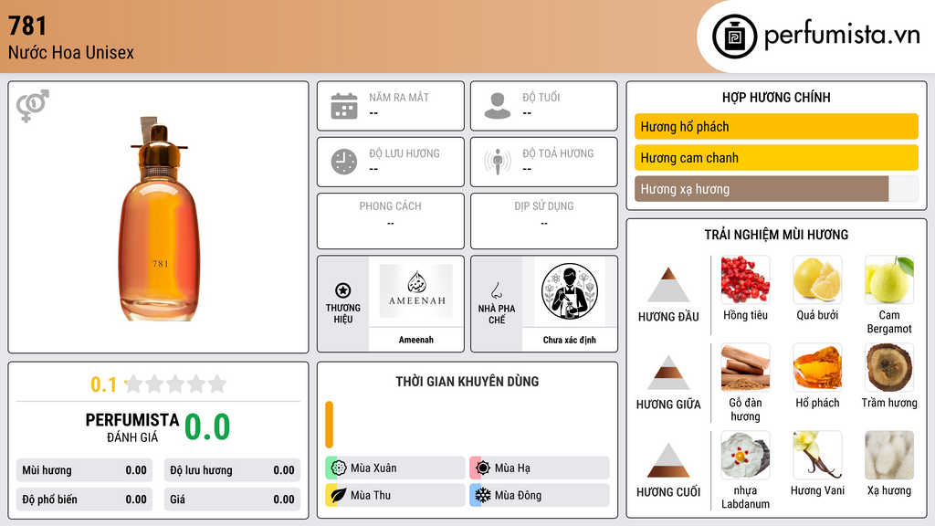935x526 pixels.
Task: Select the Hổ phách note image
Action: tap(817, 367)
